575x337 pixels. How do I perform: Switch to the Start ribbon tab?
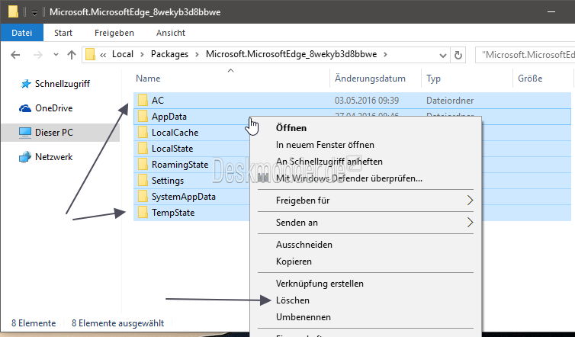click(x=63, y=33)
